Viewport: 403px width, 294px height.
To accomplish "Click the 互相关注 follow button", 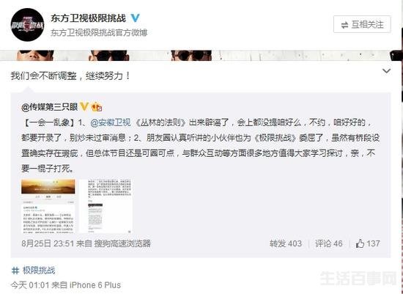I will [362, 24].
